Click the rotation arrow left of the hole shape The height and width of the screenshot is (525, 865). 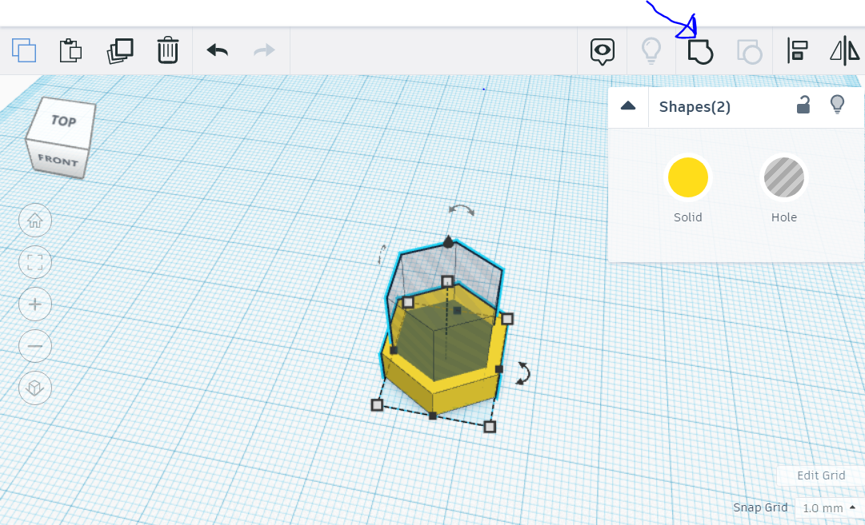click(382, 255)
